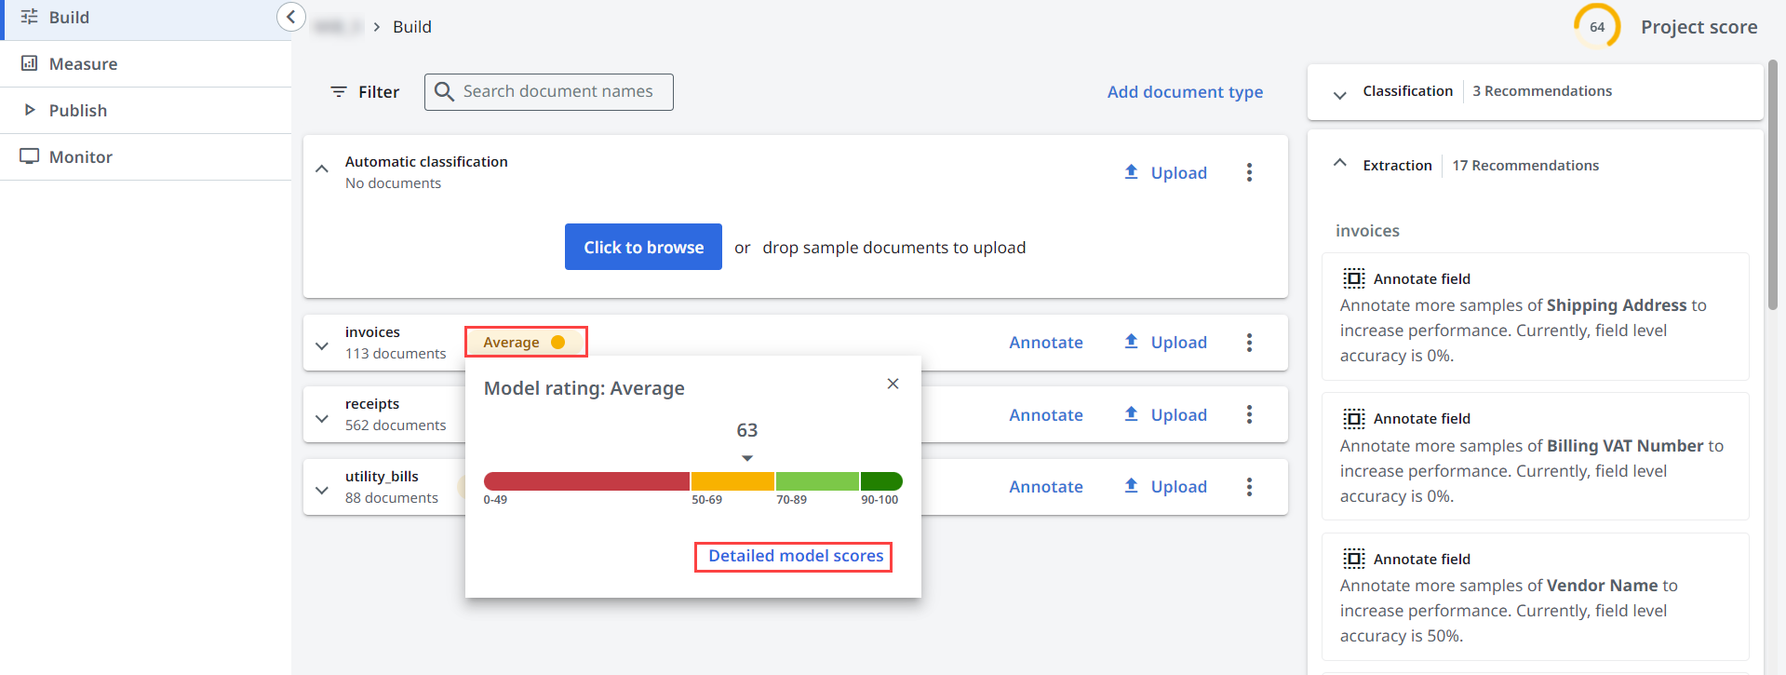Click the orange 50-69 score bar segment
1786x675 pixels.
tap(732, 481)
